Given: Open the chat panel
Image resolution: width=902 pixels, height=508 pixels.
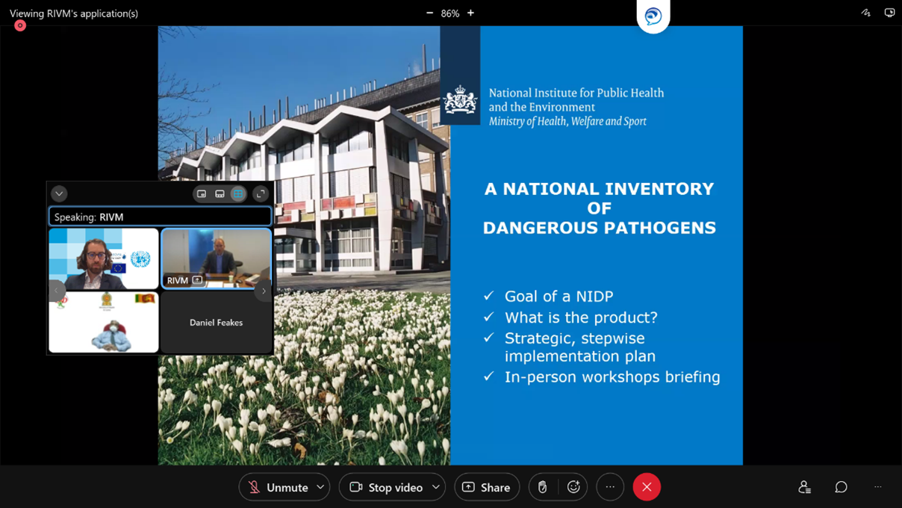Looking at the screenshot, I should point(841,487).
